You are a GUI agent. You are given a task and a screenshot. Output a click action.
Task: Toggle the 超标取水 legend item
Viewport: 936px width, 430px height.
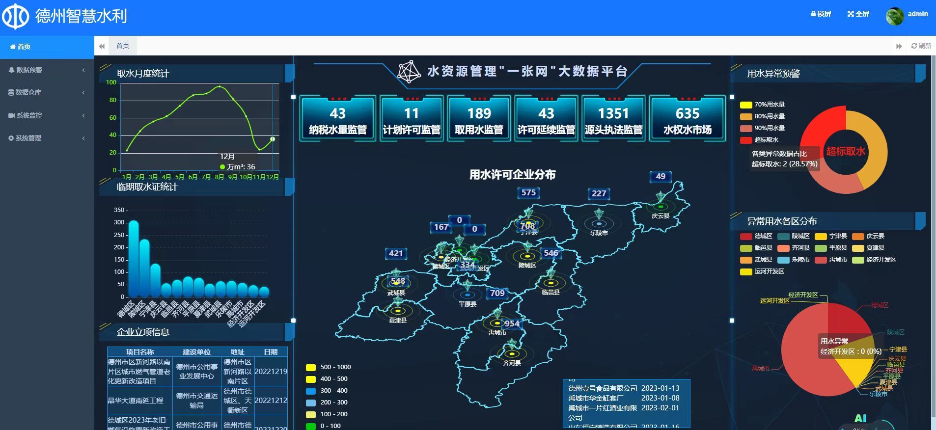click(x=759, y=140)
